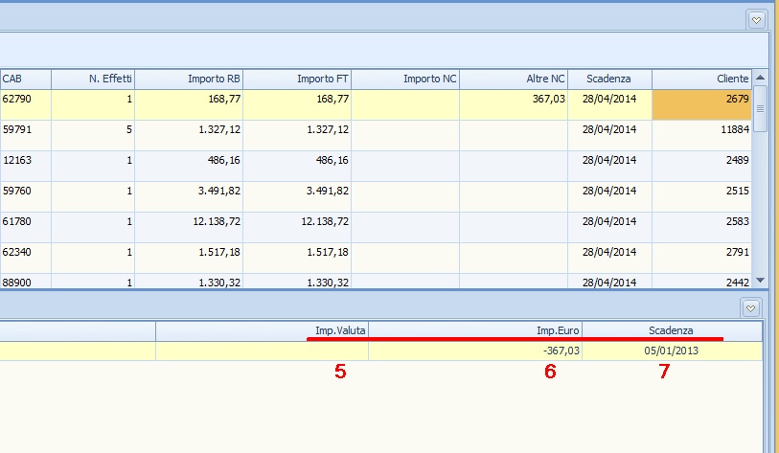
Task: Sort by Altre NC column header
Action: click(514, 79)
